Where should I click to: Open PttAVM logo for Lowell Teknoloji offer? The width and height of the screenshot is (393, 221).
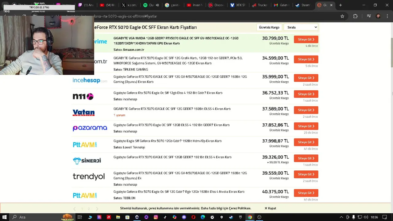tap(85, 145)
